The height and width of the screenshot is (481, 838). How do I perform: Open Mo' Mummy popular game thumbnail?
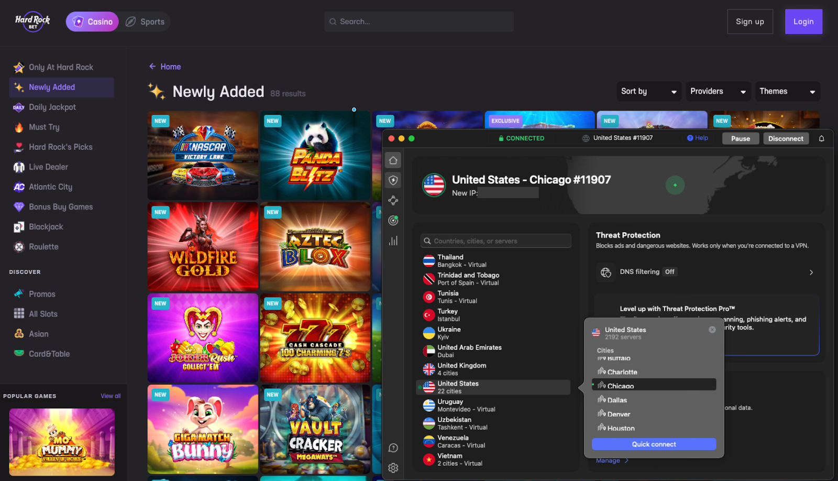pyautogui.click(x=62, y=442)
